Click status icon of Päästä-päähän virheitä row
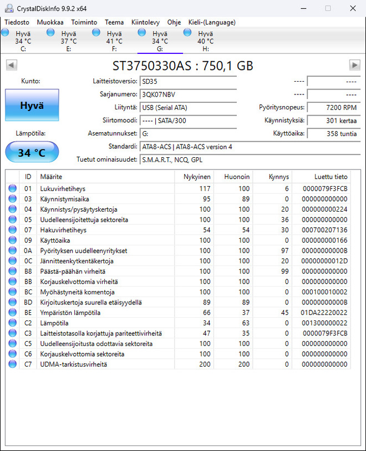This screenshot has width=366, height=451. click(13, 271)
